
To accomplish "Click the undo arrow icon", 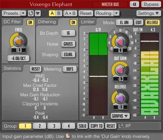I will (x=31, y=13).
